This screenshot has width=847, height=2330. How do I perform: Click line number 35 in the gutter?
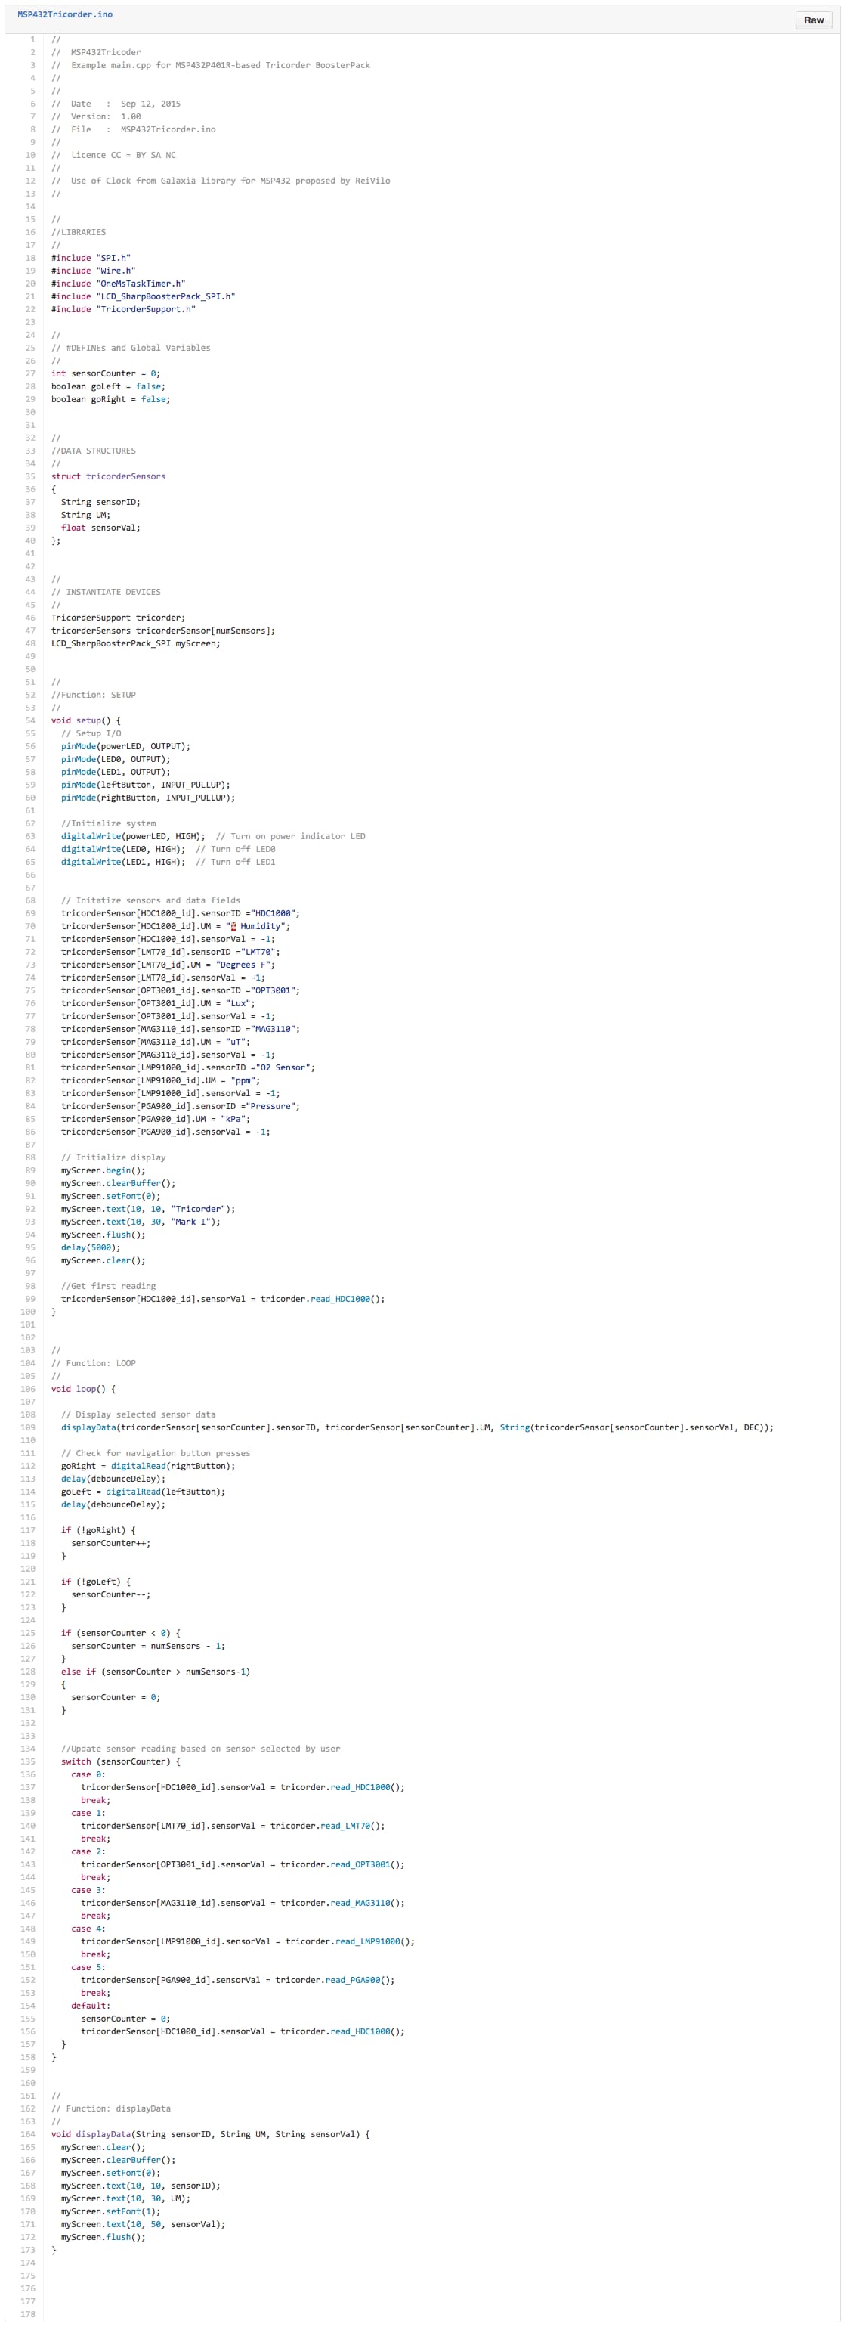click(31, 477)
